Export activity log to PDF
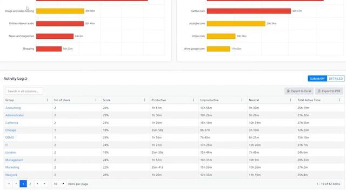 329,91
